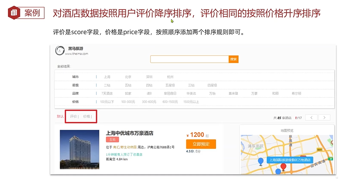The height and width of the screenshot is (179, 340).
Task: Click the ¥1200 price text
Action: pyautogui.click(x=195, y=135)
